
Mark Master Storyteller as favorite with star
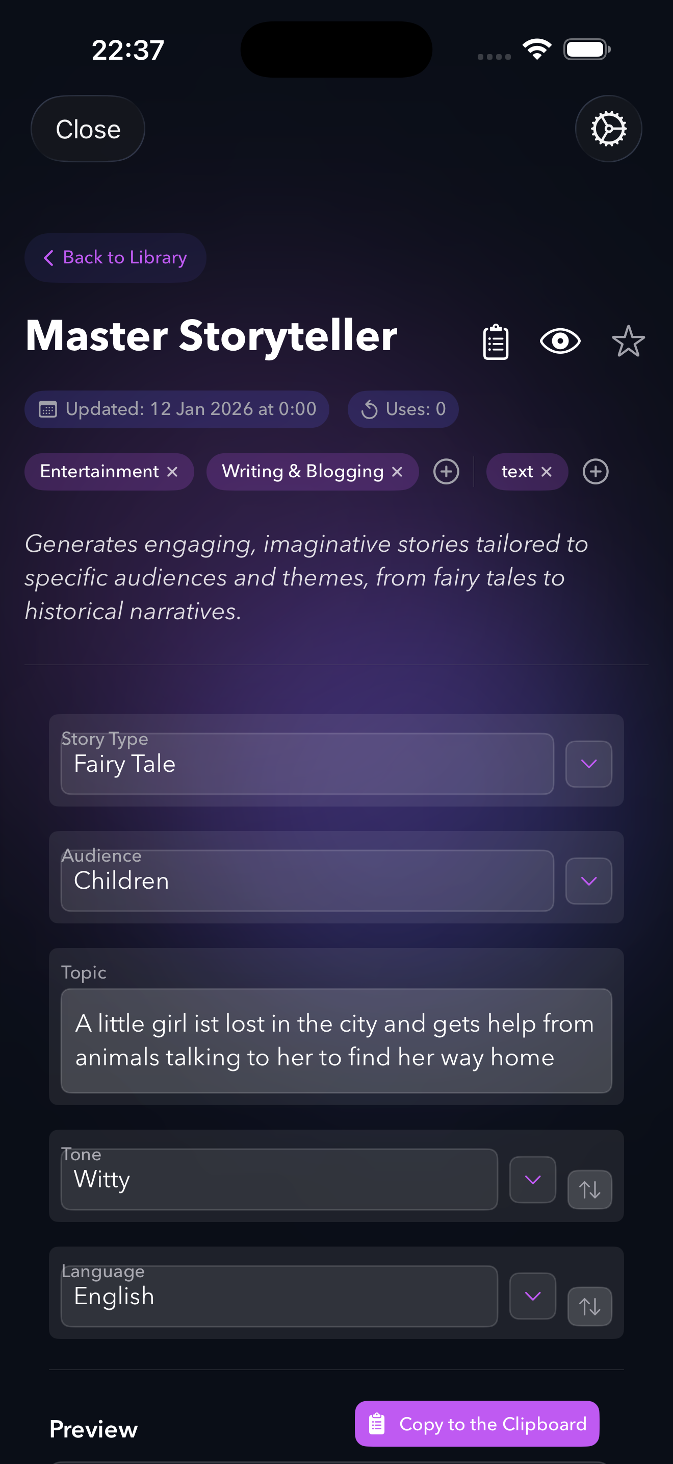coord(628,341)
